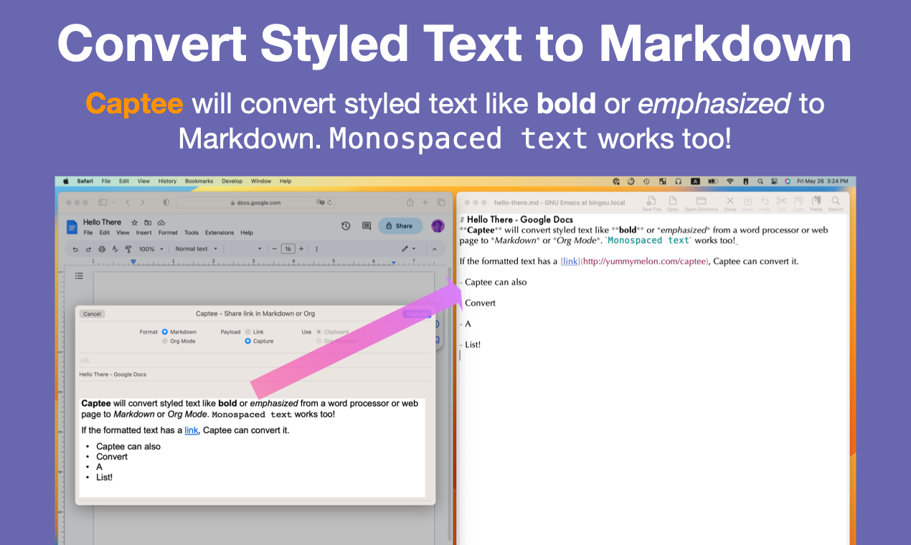
Task: Click the Google Docs redo icon
Action: coord(88,249)
